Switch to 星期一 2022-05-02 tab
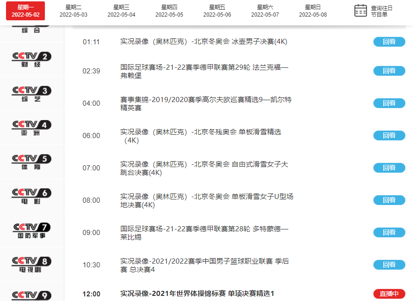The height and width of the screenshot is (301, 416). [25, 11]
